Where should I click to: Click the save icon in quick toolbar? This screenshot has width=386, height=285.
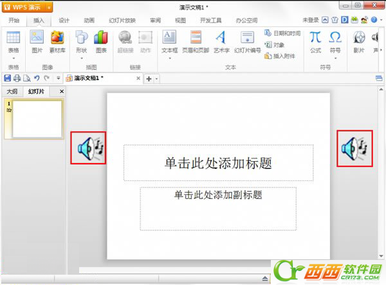(7, 78)
